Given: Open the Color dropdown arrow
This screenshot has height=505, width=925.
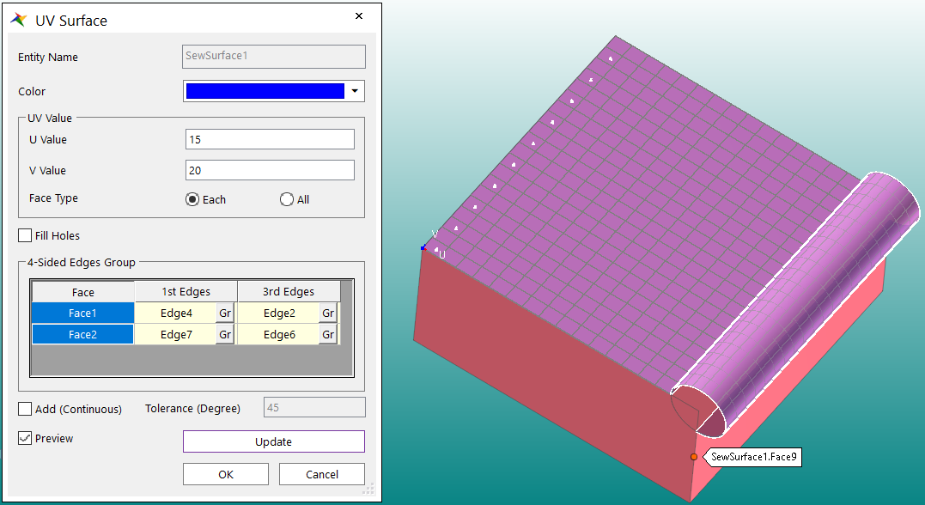Looking at the screenshot, I should (x=355, y=91).
